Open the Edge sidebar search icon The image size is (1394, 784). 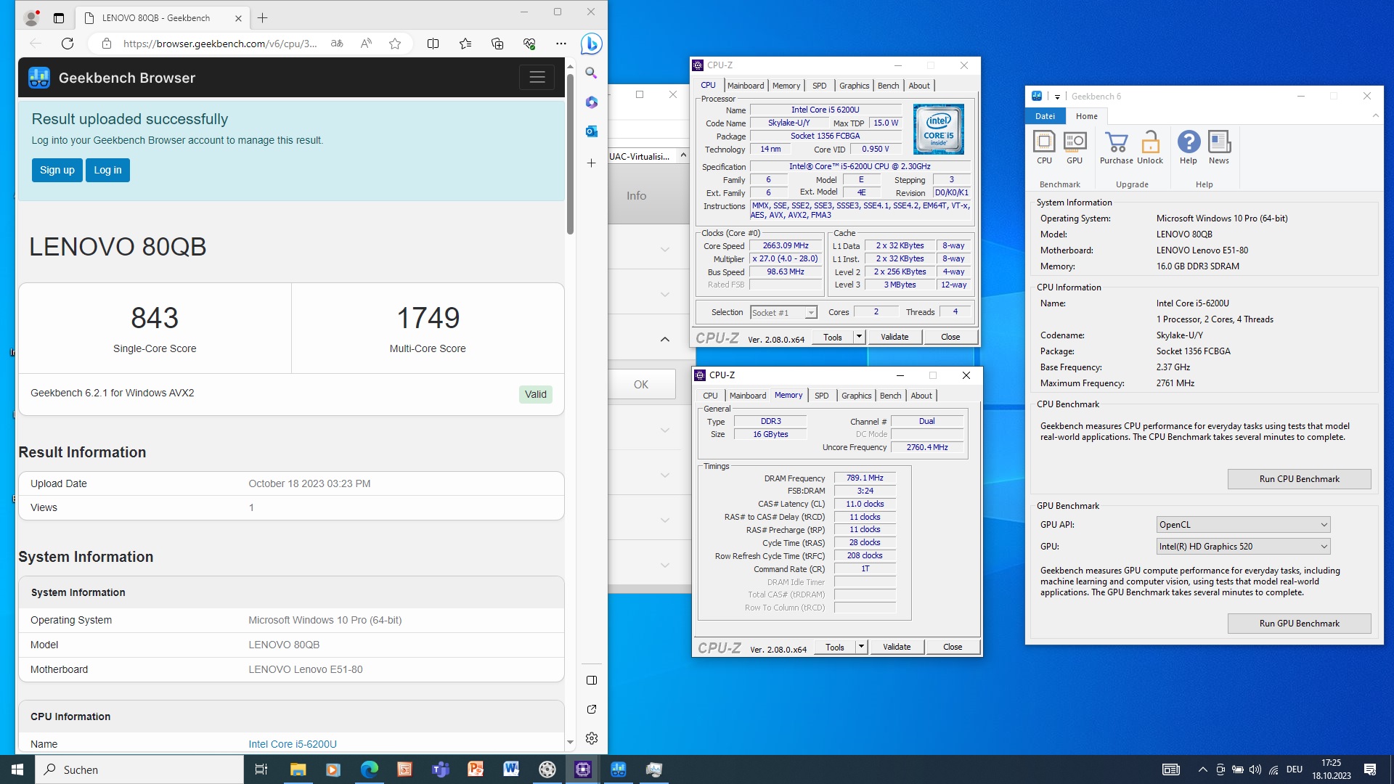pos(591,73)
